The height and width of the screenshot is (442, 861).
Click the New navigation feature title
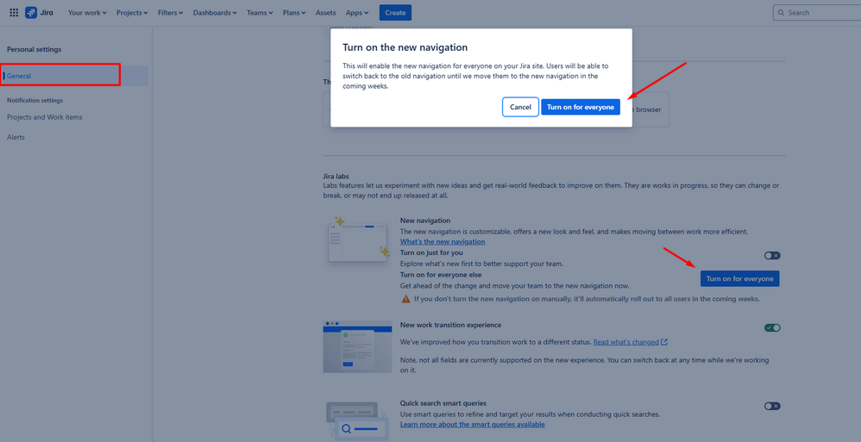point(425,221)
